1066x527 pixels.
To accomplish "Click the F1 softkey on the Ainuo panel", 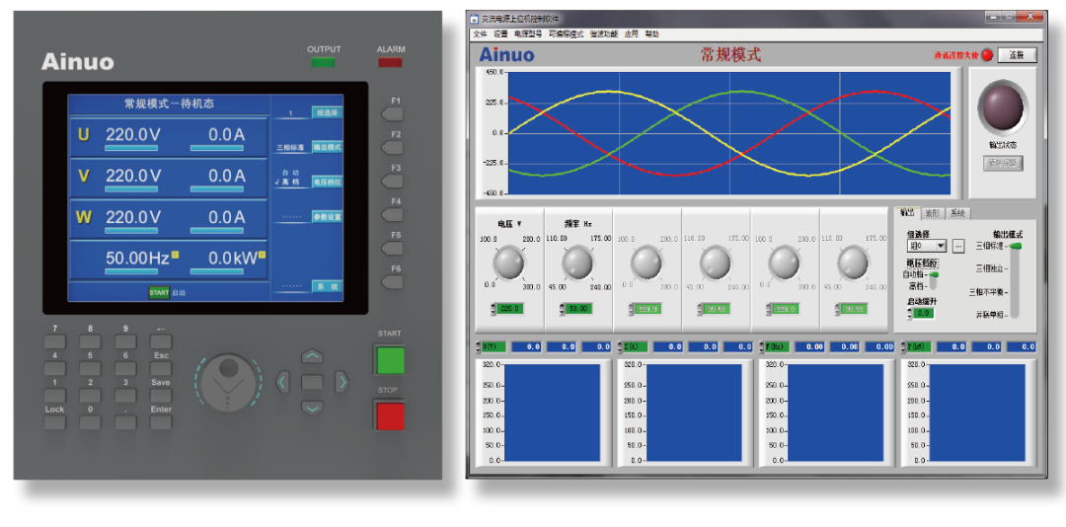I will tap(392, 113).
